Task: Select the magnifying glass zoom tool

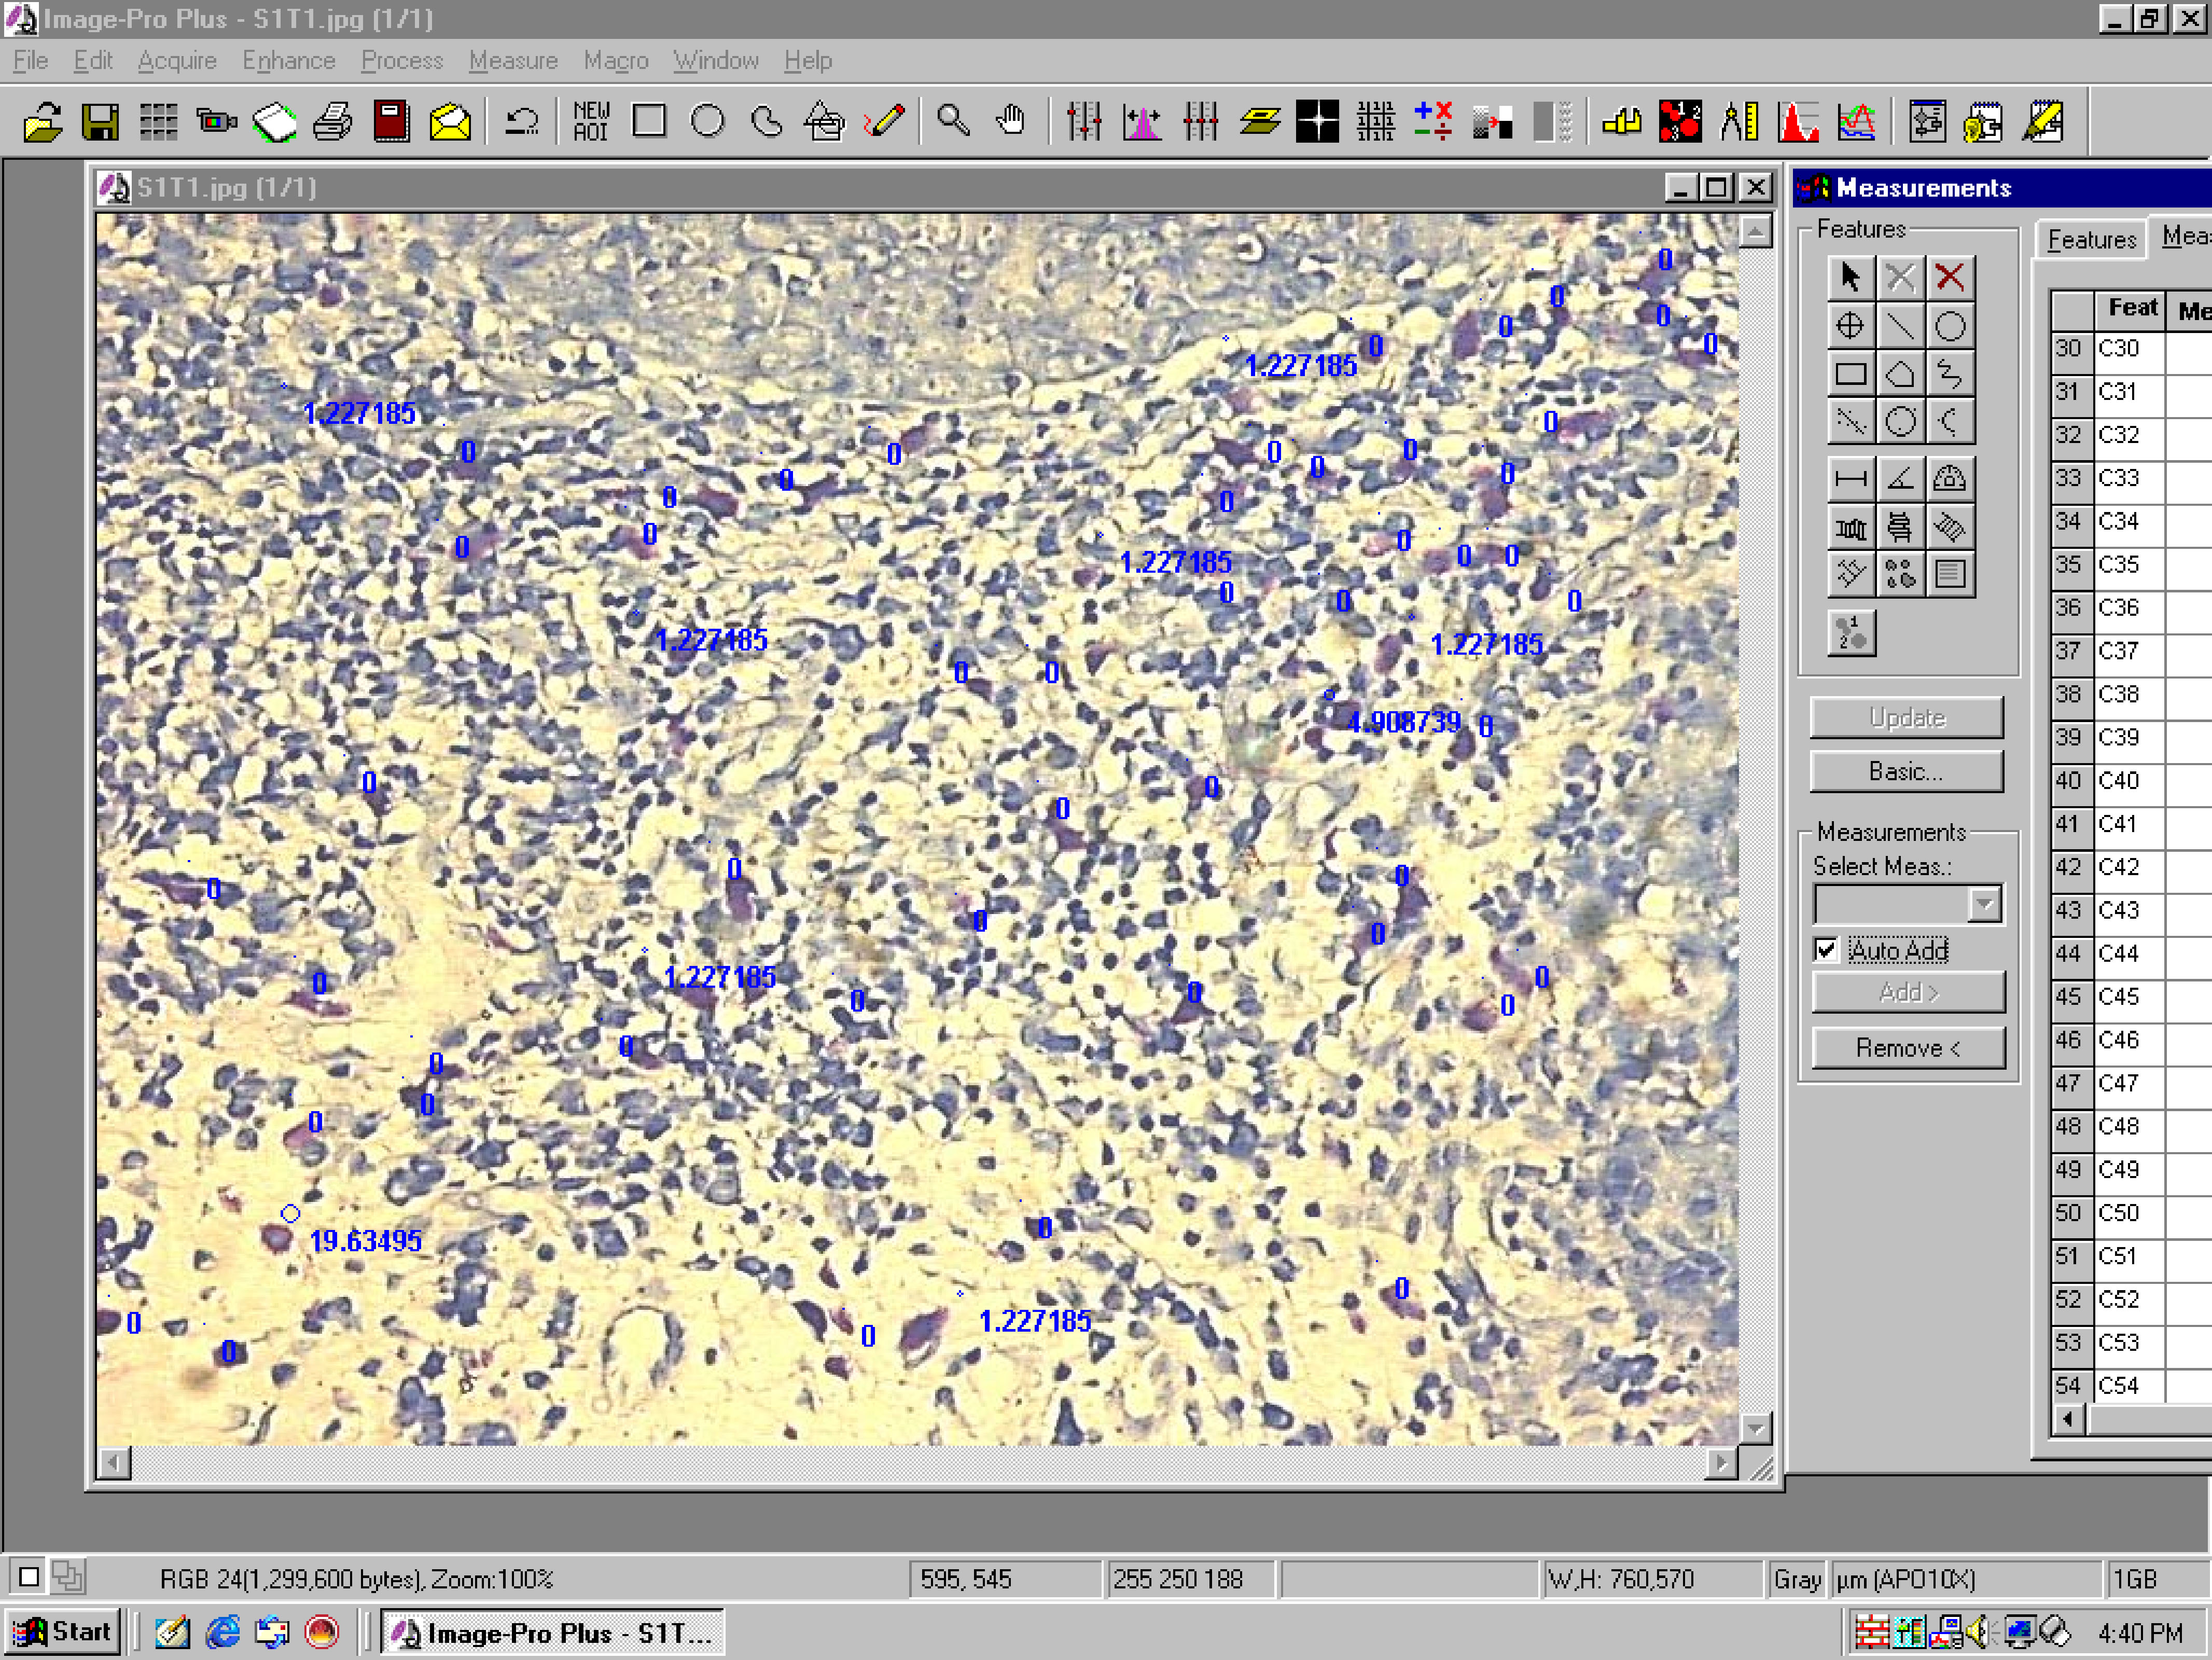Action: [953, 121]
